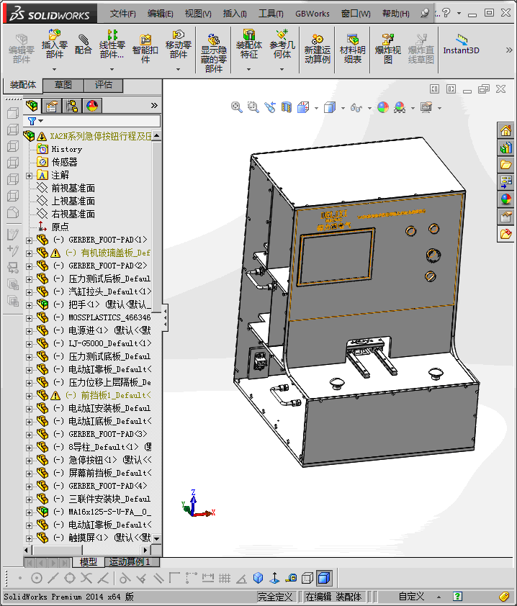Click View Orientation cube icon
517x606 pixels.
303,107
